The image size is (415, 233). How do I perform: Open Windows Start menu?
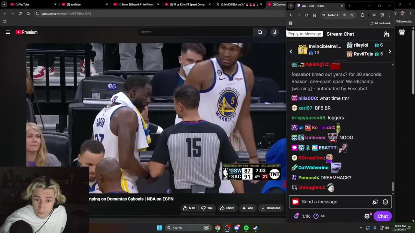click(x=160, y=228)
